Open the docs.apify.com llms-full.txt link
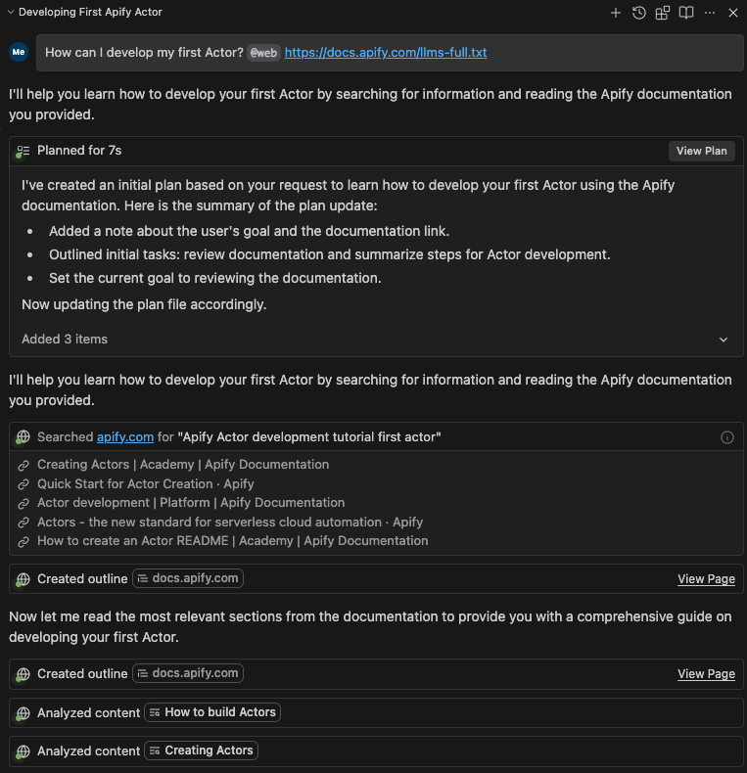This screenshot has height=773, width=747. click(x=386, y=52)
